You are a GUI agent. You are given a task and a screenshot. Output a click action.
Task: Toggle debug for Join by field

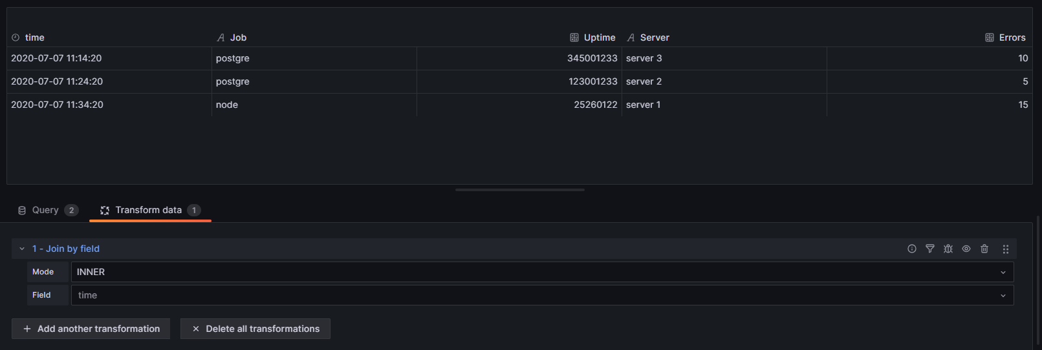[x=948, y=249]
